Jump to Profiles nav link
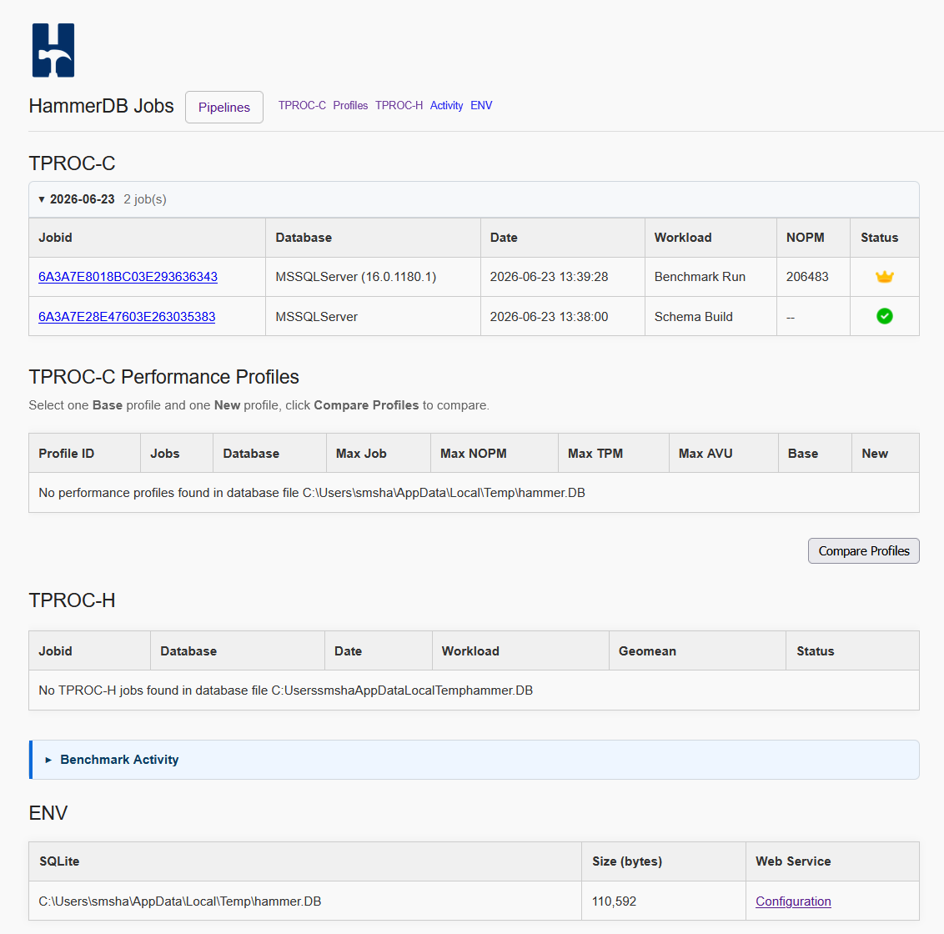944x934 pixels. click(x=350, y=105)
